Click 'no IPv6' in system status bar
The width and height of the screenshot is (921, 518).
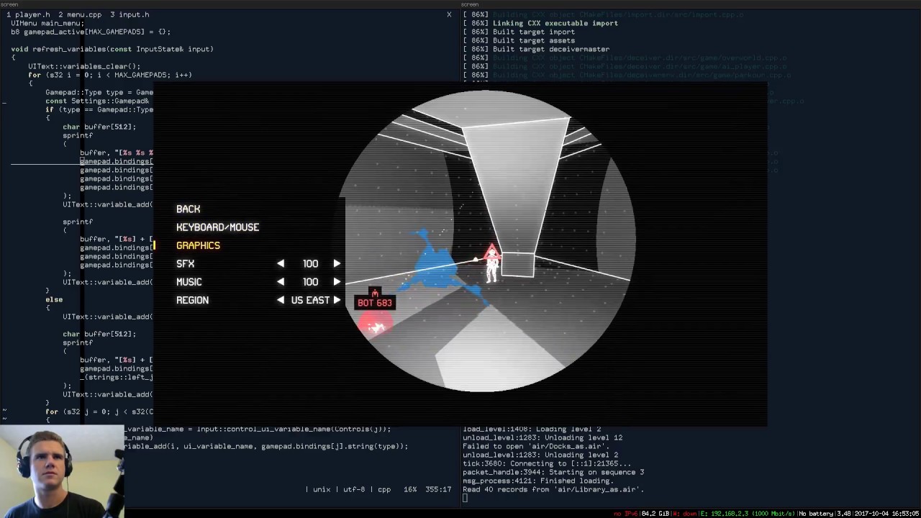[x=626, y=514]
